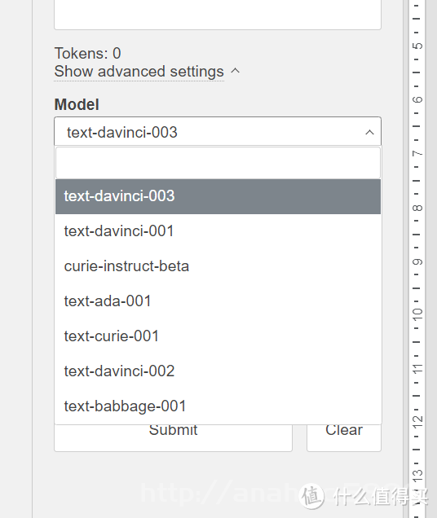Pick text-babbage-001 from the list
Image resolution: width=437 pixels, height=518 pixels.
(218, 406)
